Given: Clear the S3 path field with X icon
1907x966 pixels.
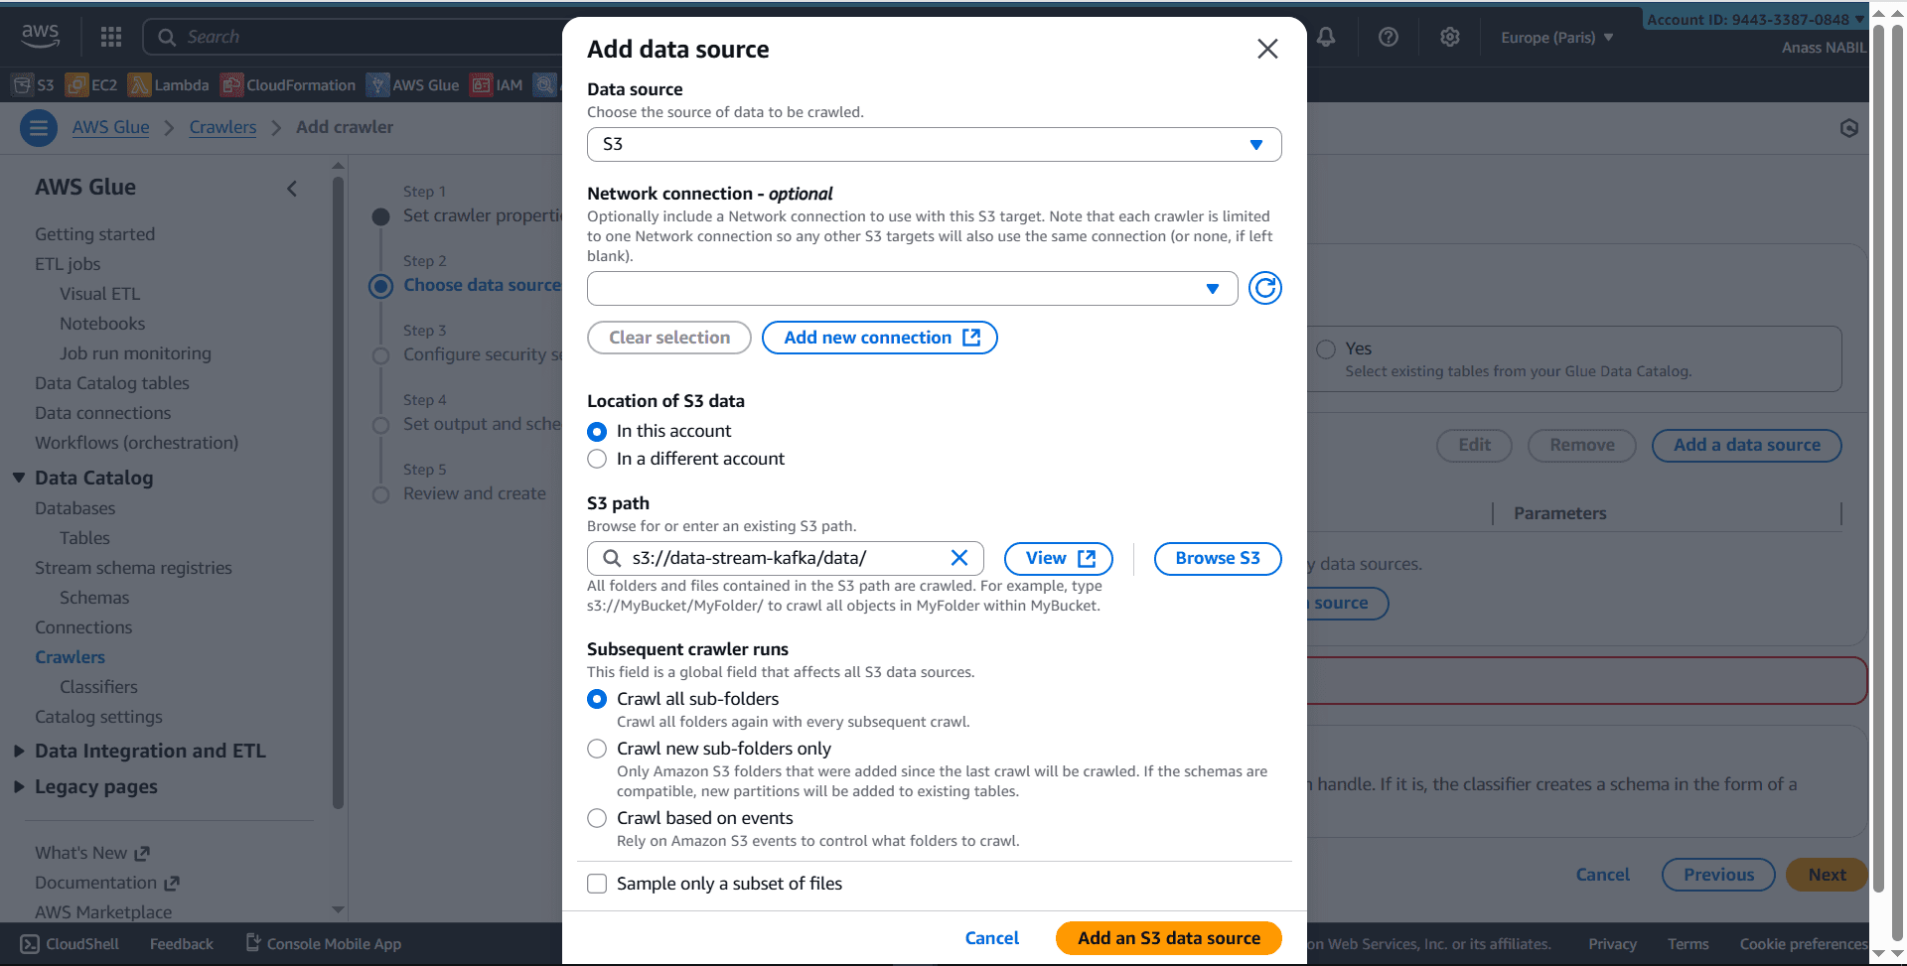Looking at the screenshot, I should (x=959, y=558).
